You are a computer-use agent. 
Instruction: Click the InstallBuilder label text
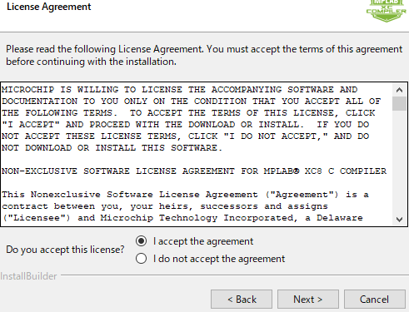pos(28,276)
